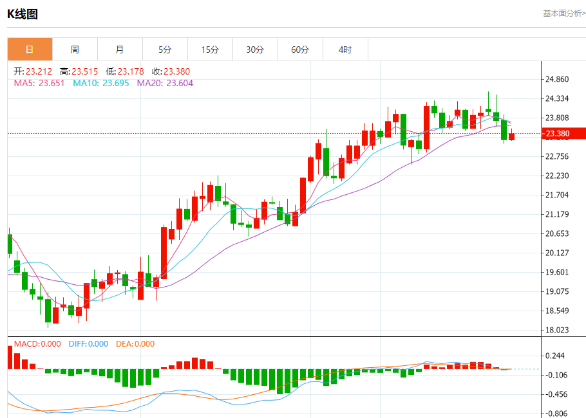Screen dimensions: 586x418
Task: Click the 收:23.380 close price text
Action: 171,71
